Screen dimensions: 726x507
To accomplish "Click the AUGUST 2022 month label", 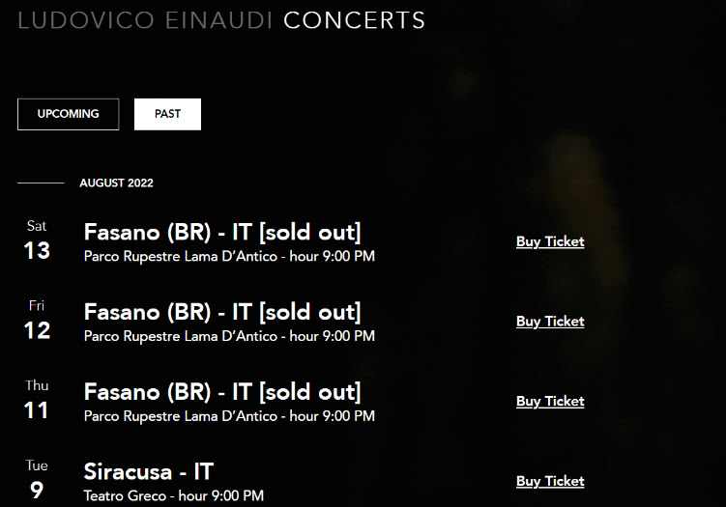I will pos(116,183).
